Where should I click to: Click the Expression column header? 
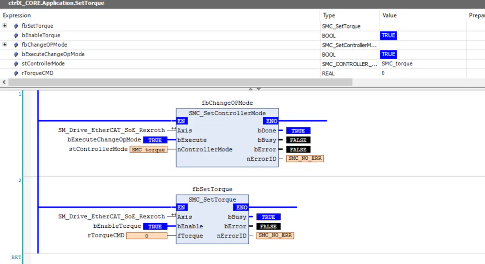click(x=17, y=16)
